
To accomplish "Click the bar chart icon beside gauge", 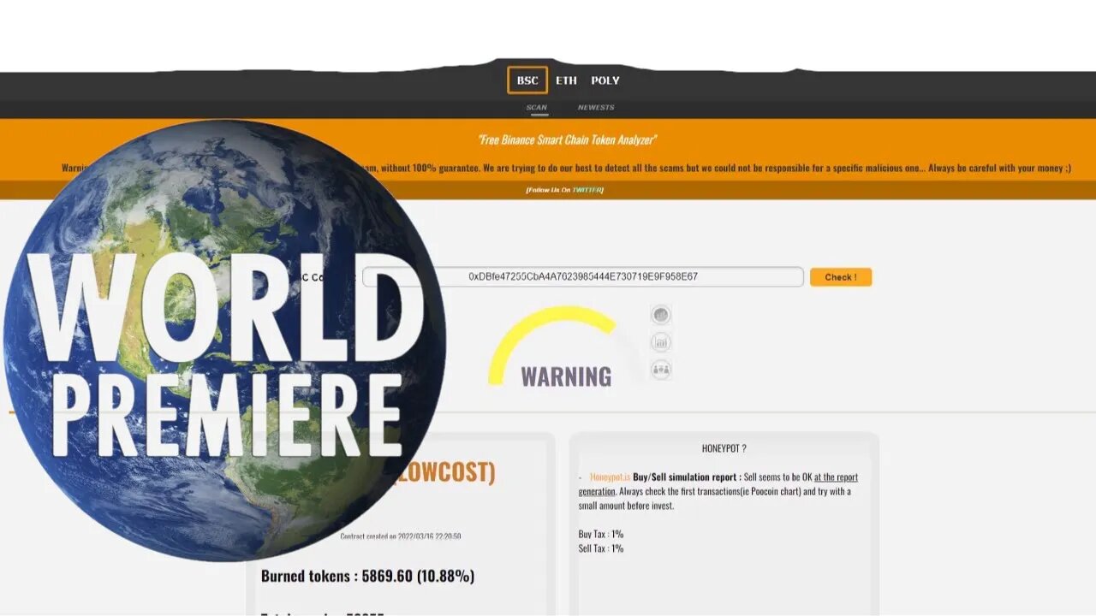I will pos(661,342).
